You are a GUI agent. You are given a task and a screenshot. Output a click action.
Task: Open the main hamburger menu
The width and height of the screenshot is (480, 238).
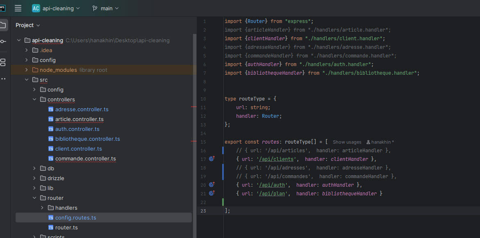(18, 8)
